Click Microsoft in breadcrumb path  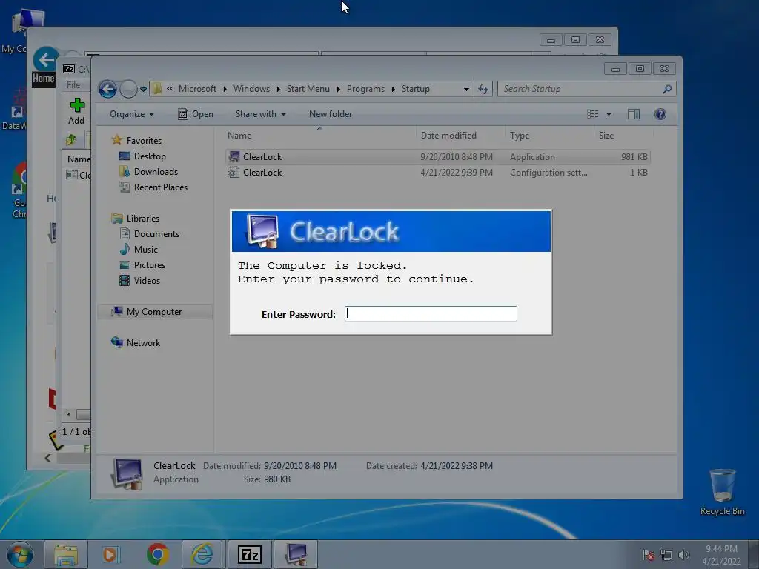[197, 89]
